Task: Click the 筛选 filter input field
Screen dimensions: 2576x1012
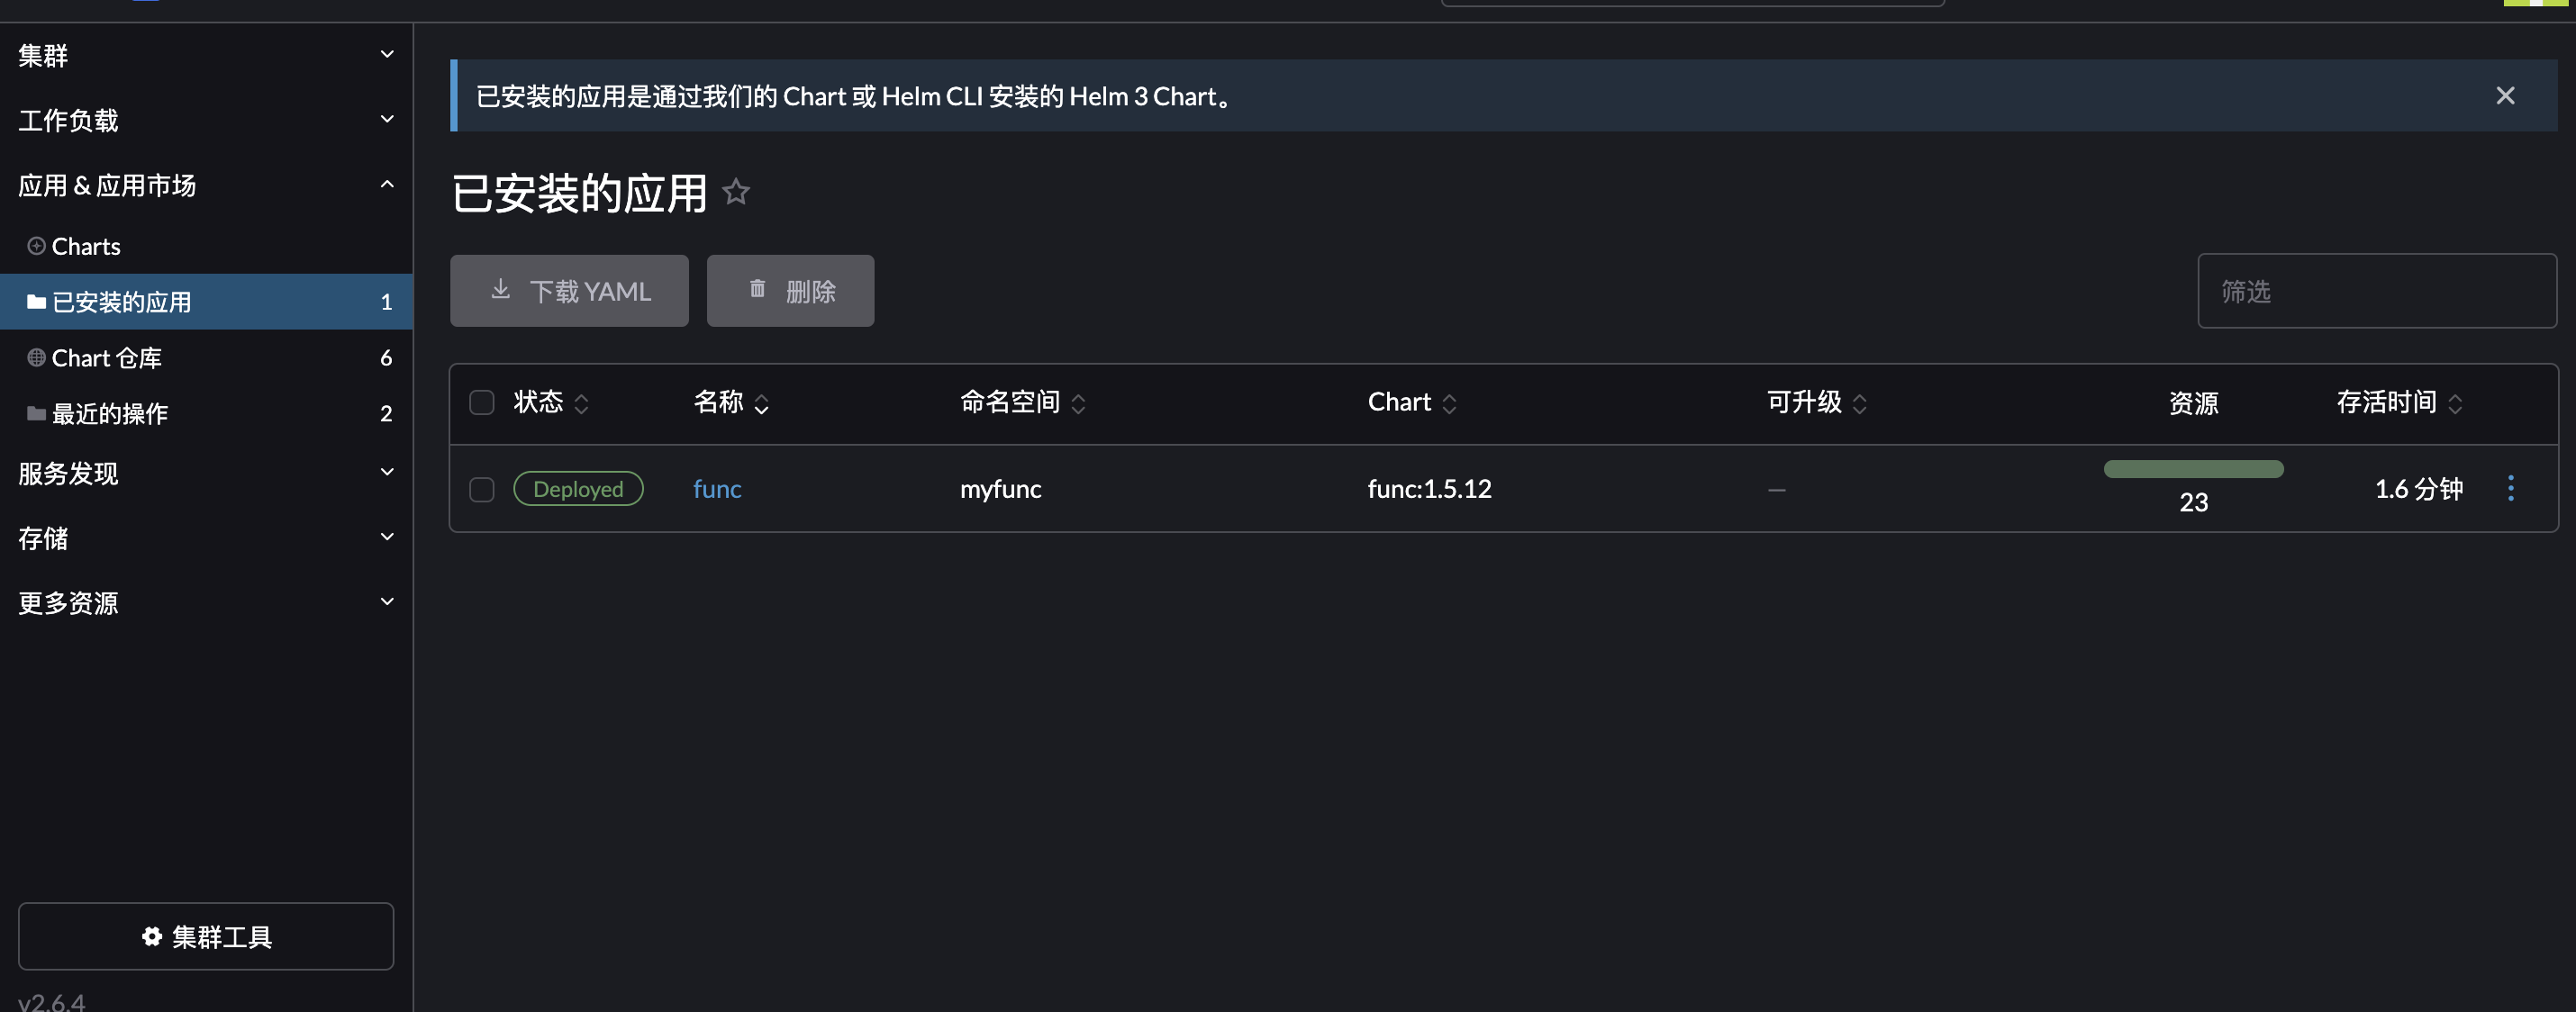Action: point(2376,291)
